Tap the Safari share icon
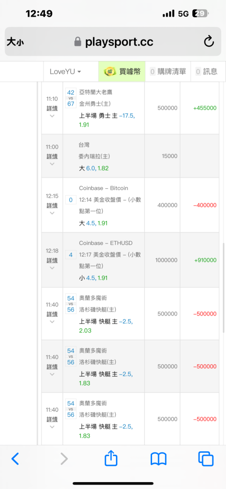This screenshot has width=226, height=489. tap(111, 458)
